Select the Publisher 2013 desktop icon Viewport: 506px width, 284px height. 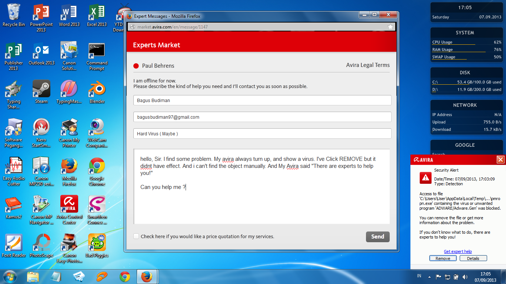click(14, 57)
